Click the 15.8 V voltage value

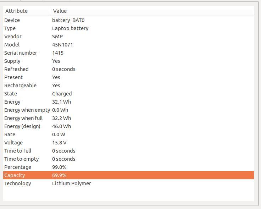point(59,143)
